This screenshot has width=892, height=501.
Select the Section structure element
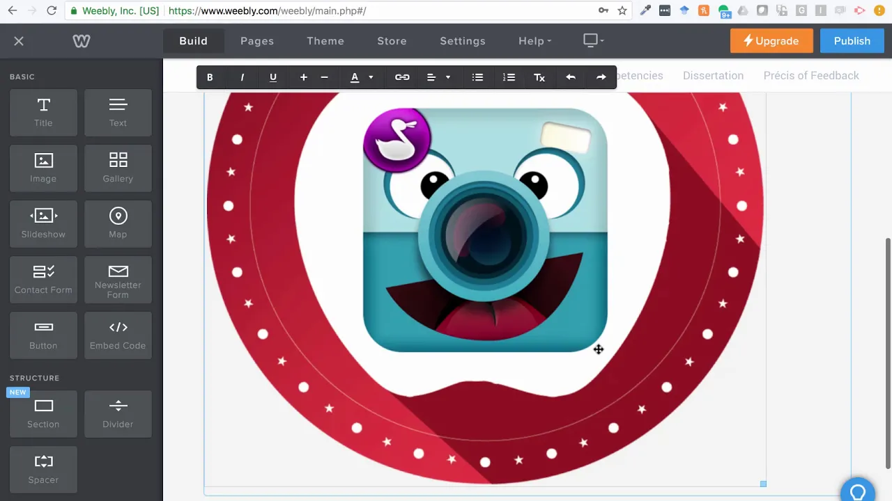pyautogui.click(x=43, y=414)
